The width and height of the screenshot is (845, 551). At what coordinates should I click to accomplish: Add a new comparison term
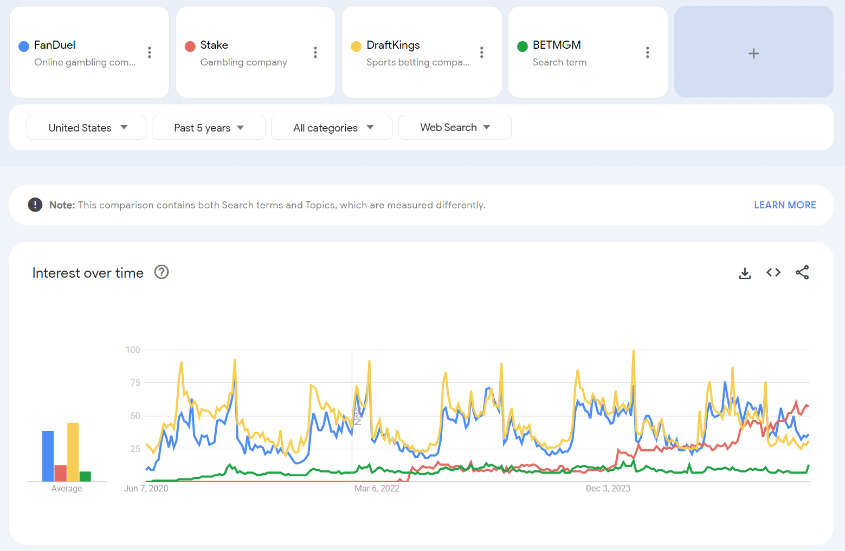click(x=753, y=52)
